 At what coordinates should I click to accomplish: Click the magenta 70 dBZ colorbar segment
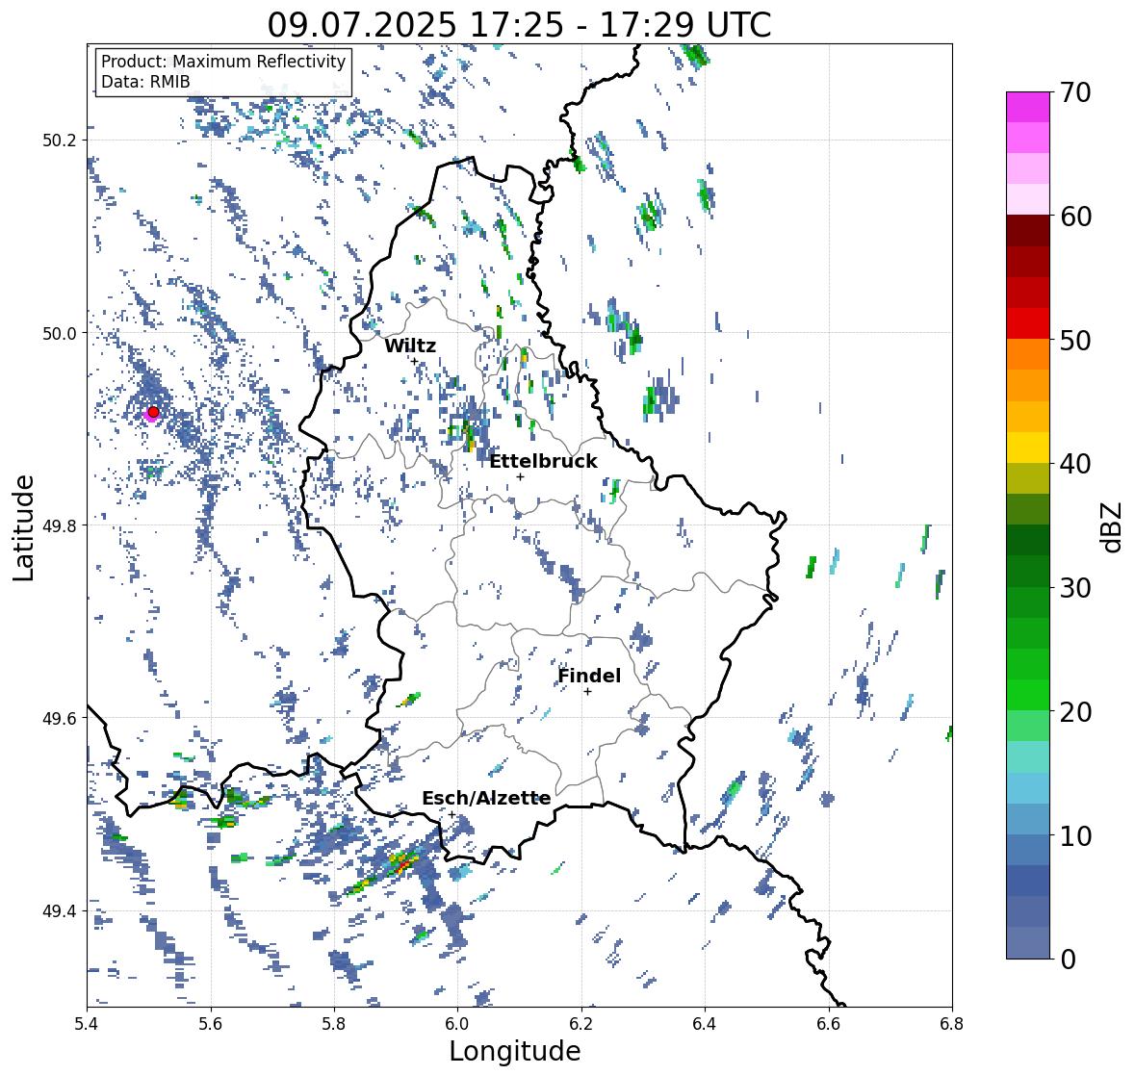(x=1028, y=107)
